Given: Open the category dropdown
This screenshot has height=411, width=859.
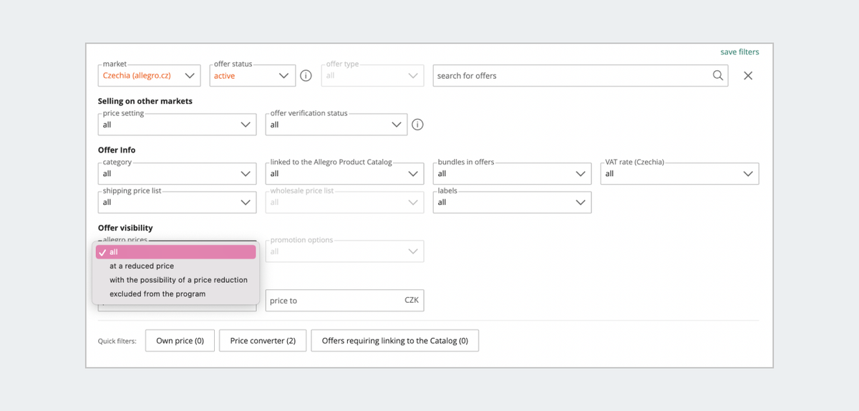Looking at the screenshot, I should tap(177, 173).
